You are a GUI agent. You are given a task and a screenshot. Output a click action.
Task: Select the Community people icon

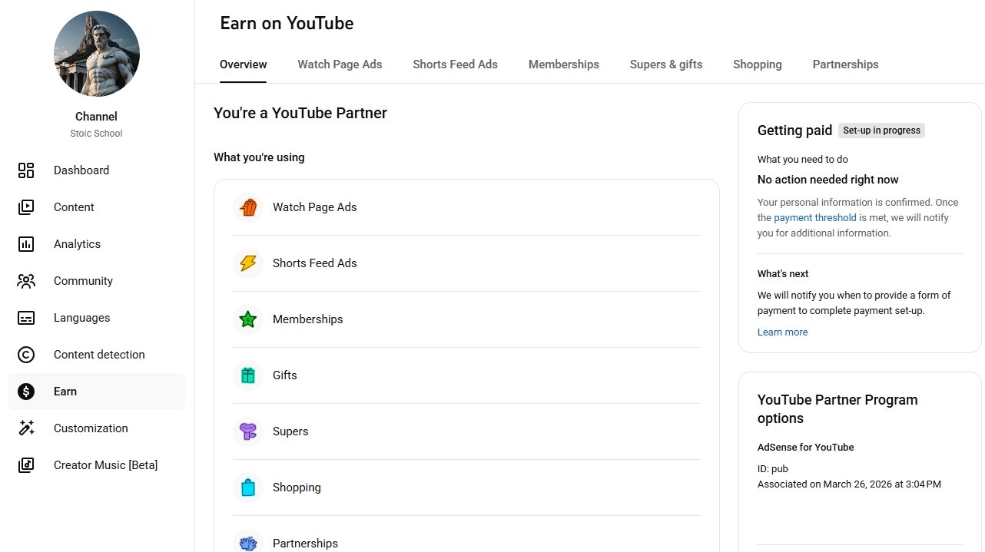coord(26,281)
